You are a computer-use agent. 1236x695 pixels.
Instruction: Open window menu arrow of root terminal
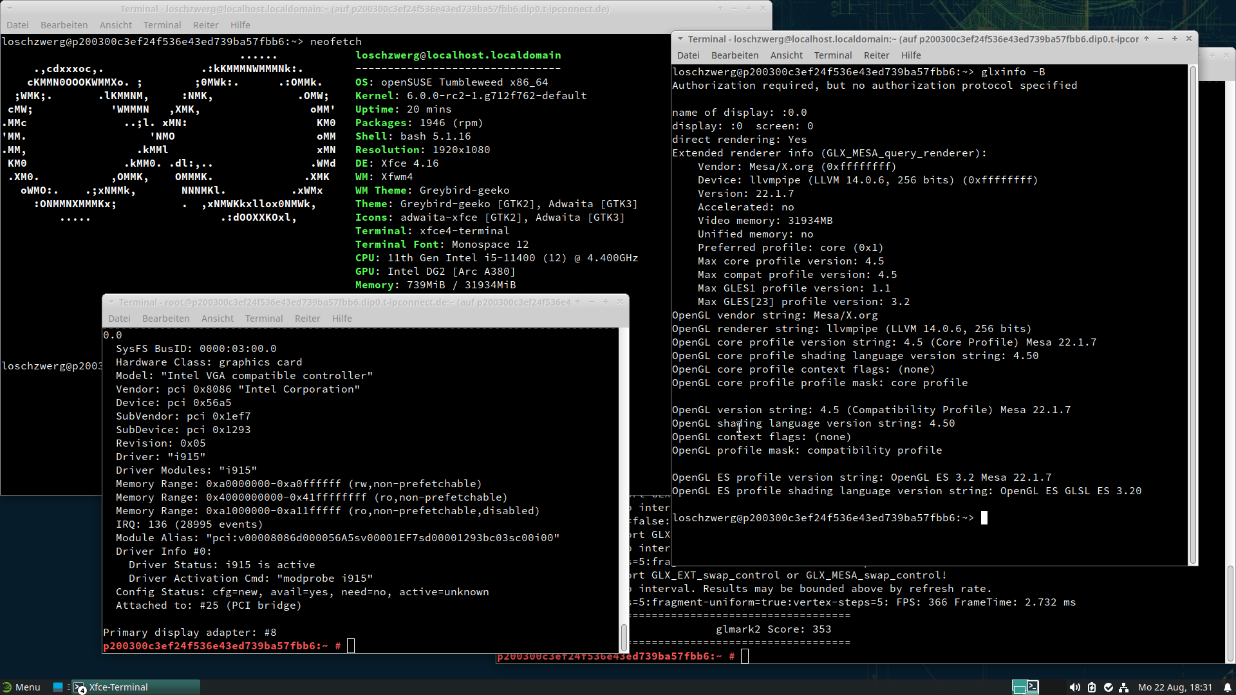coord(111,302)
